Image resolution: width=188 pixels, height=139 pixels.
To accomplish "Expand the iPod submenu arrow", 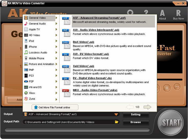I will pyautogui.click(x=56, y=41).
